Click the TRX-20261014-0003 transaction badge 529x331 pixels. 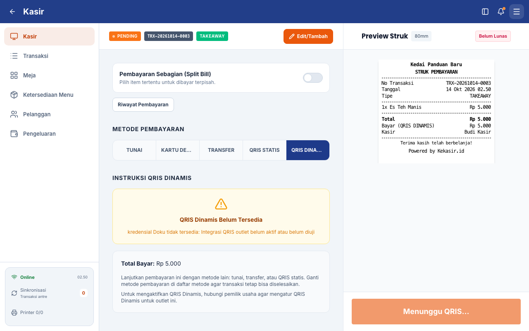[x=169, y=36]
